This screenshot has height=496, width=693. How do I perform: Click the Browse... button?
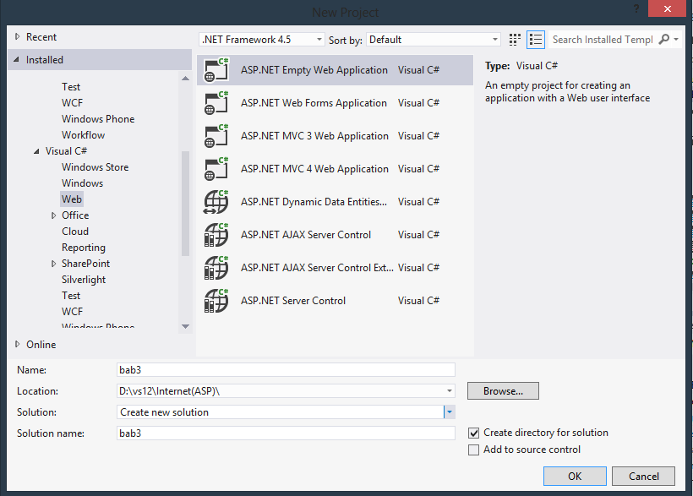(x=503, y=390)
